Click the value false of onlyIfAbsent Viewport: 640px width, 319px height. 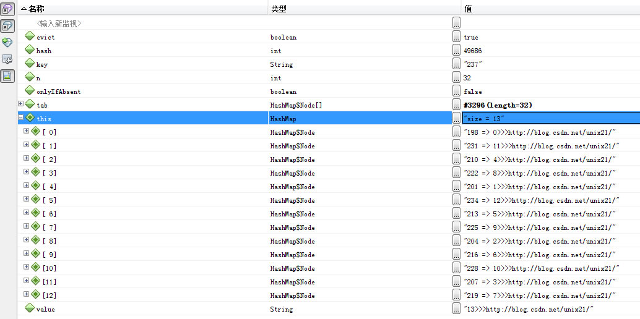point(473,91)
